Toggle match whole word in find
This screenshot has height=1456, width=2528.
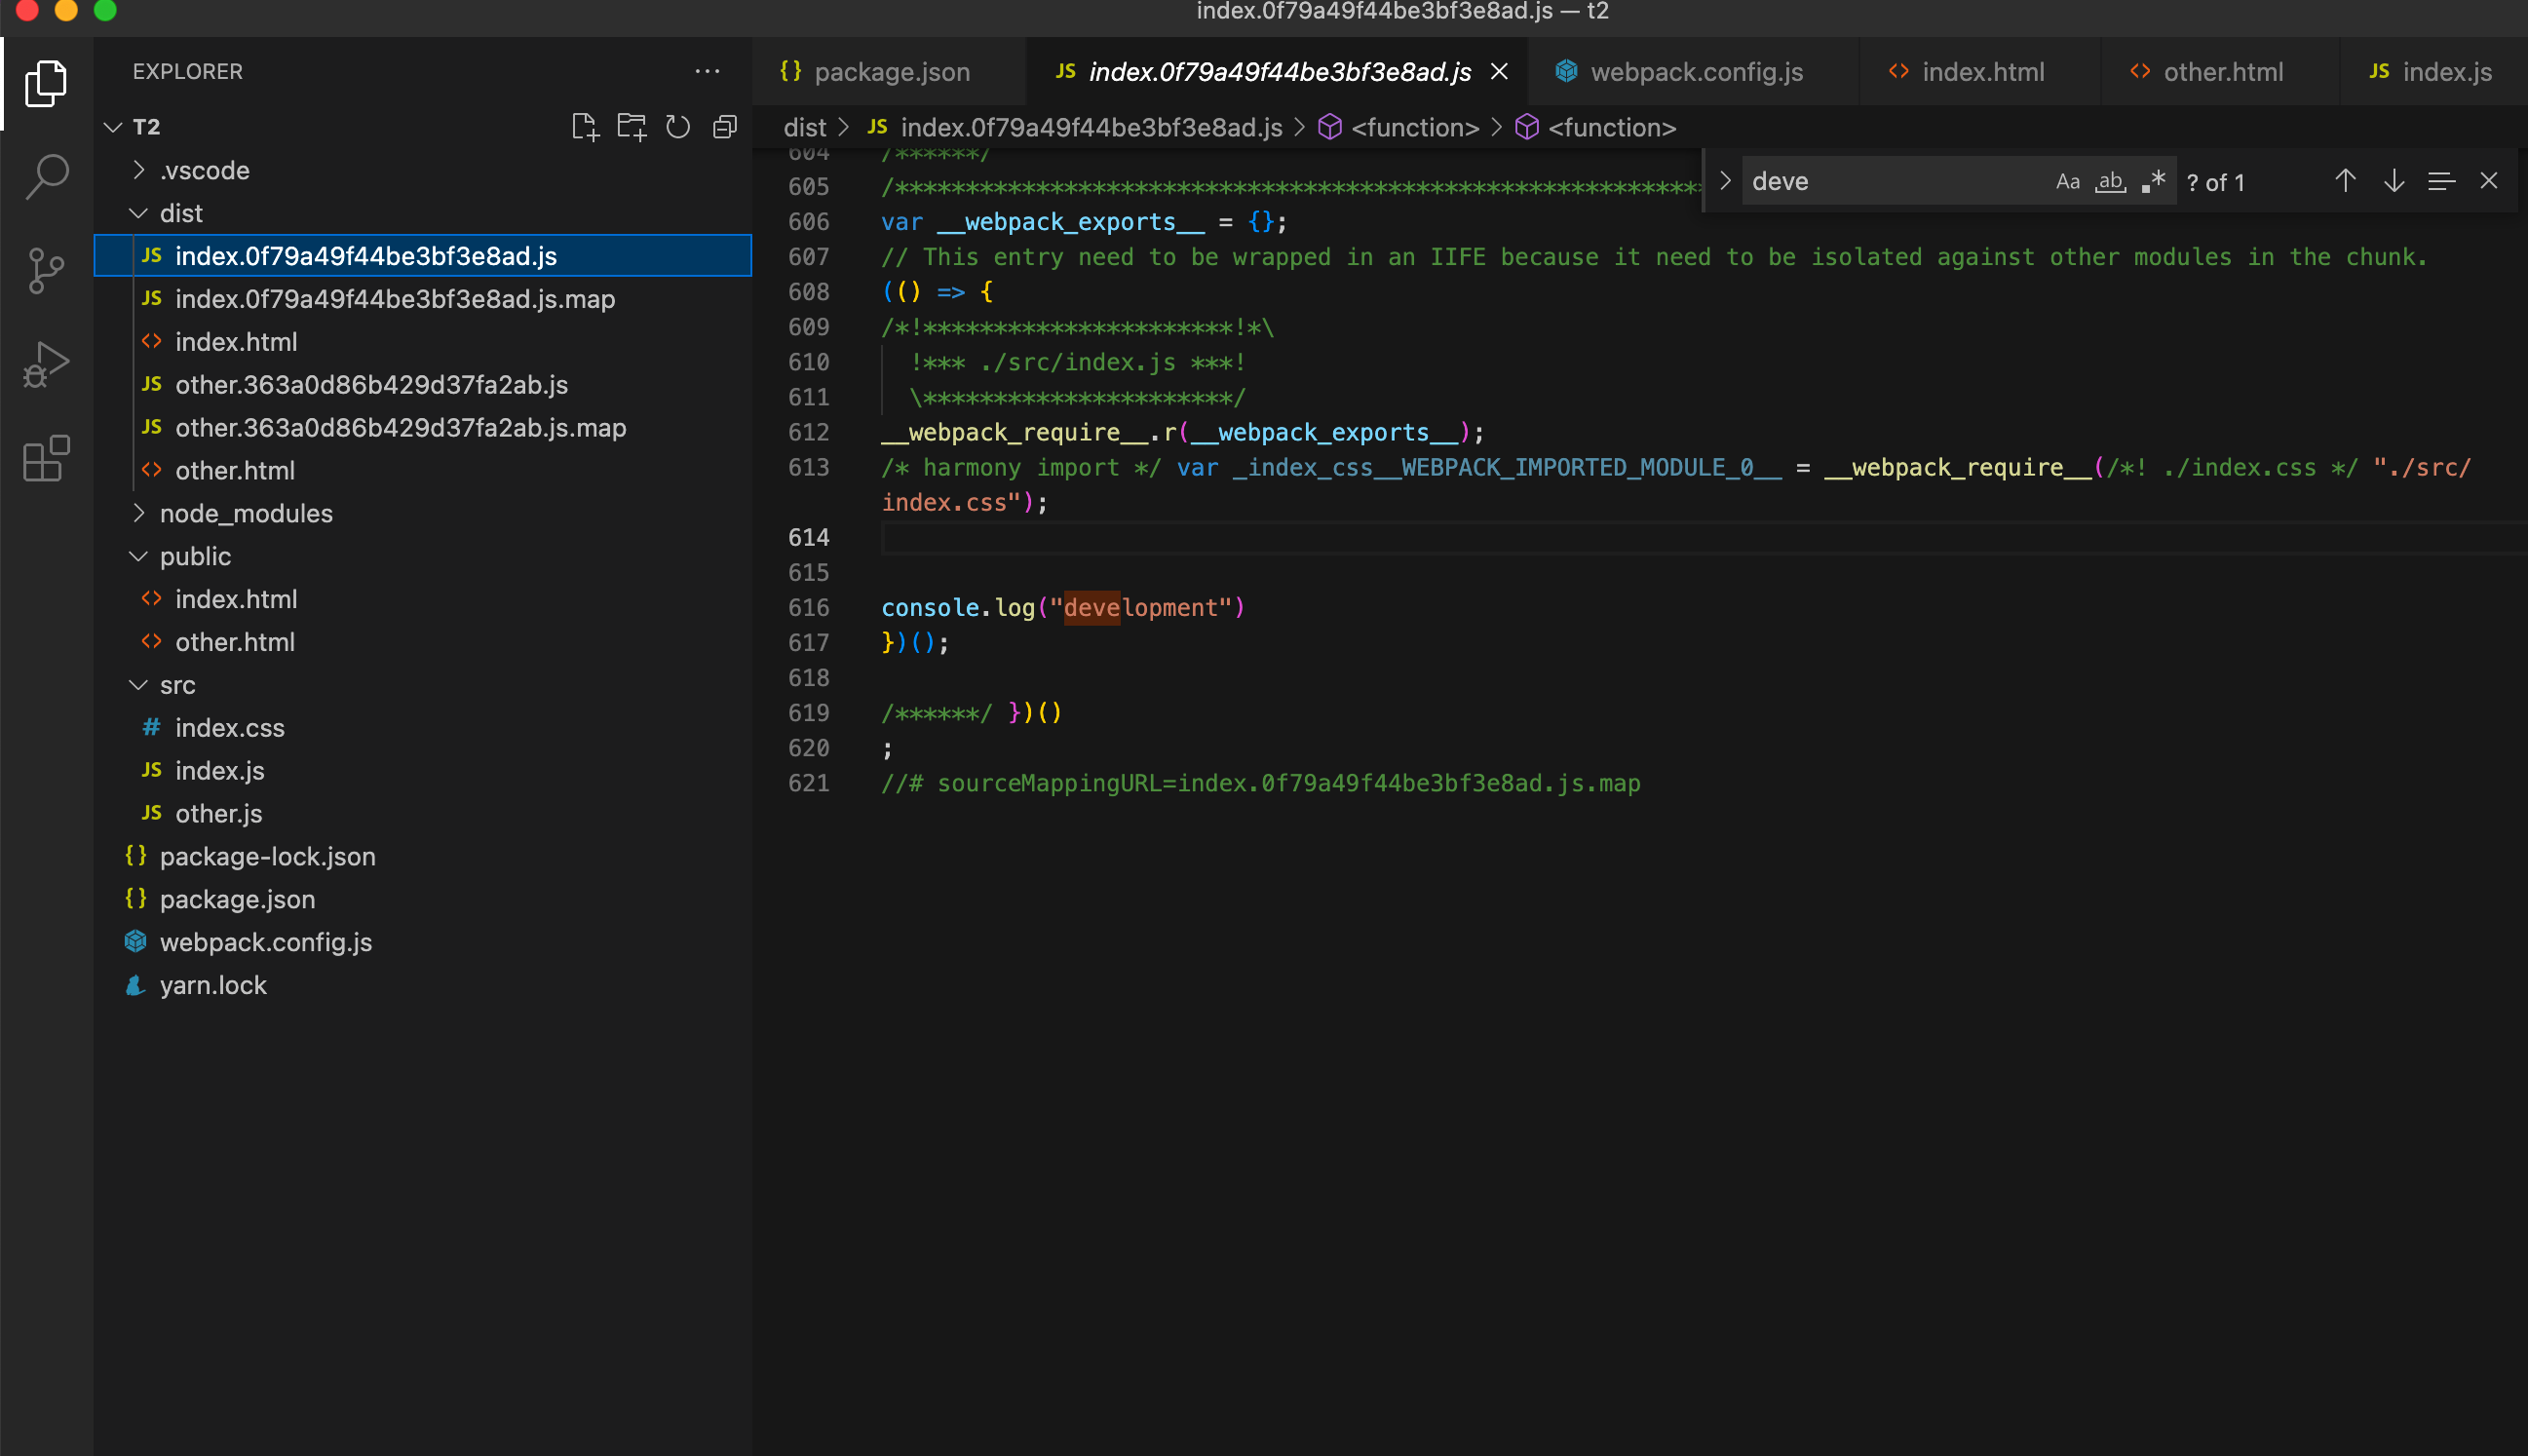[x=2110, y=182]
